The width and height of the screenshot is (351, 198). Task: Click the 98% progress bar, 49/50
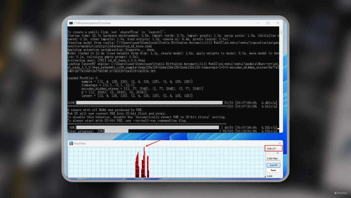coord(148,127)
